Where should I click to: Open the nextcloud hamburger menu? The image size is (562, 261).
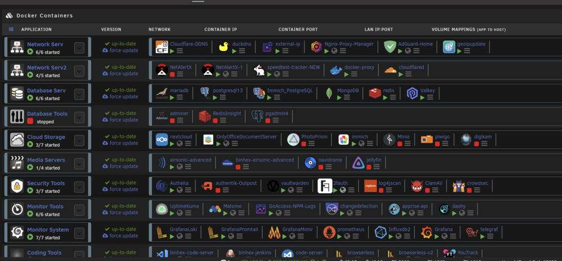click(x=188, y=143)
